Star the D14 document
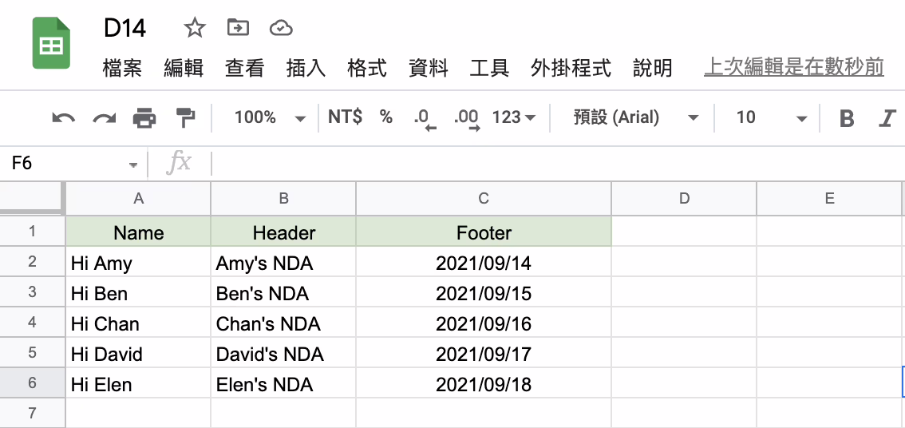Image resolution: width=905 pixels, height=428 pixels. point(195,28)
